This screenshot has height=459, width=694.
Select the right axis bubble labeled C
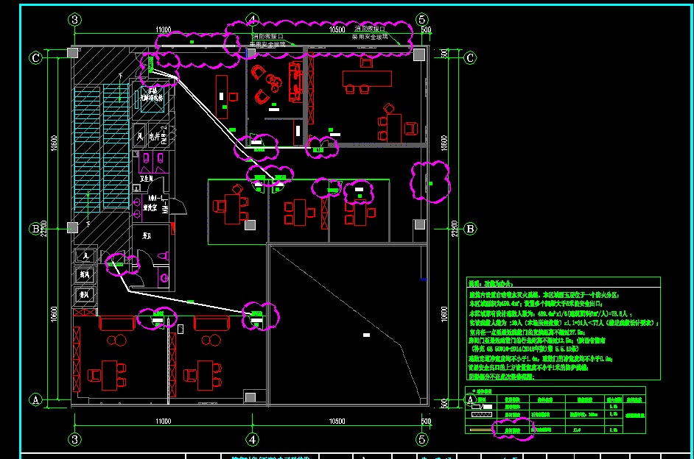point(470,58)
